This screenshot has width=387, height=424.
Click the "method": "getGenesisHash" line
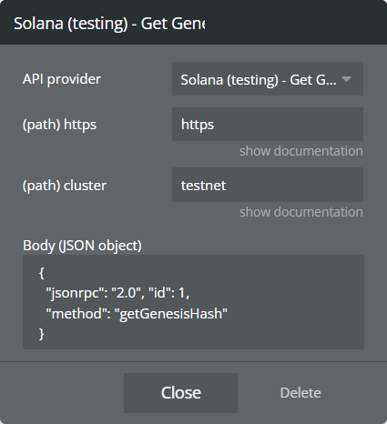(x=137, y=313)
